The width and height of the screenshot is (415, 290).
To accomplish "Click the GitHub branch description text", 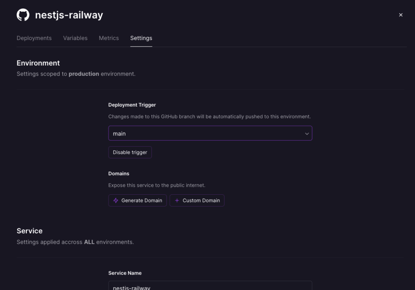I will 209,116.
